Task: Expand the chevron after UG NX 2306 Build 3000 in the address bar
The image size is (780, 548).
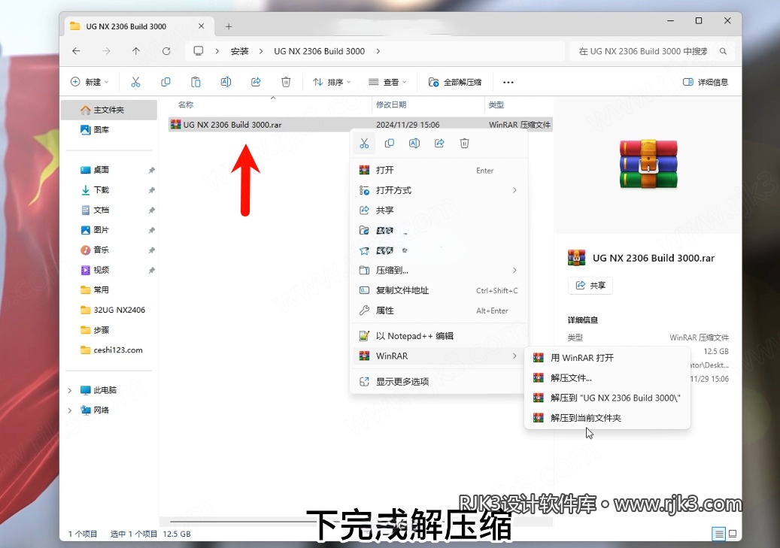Action: click(378, 51)
